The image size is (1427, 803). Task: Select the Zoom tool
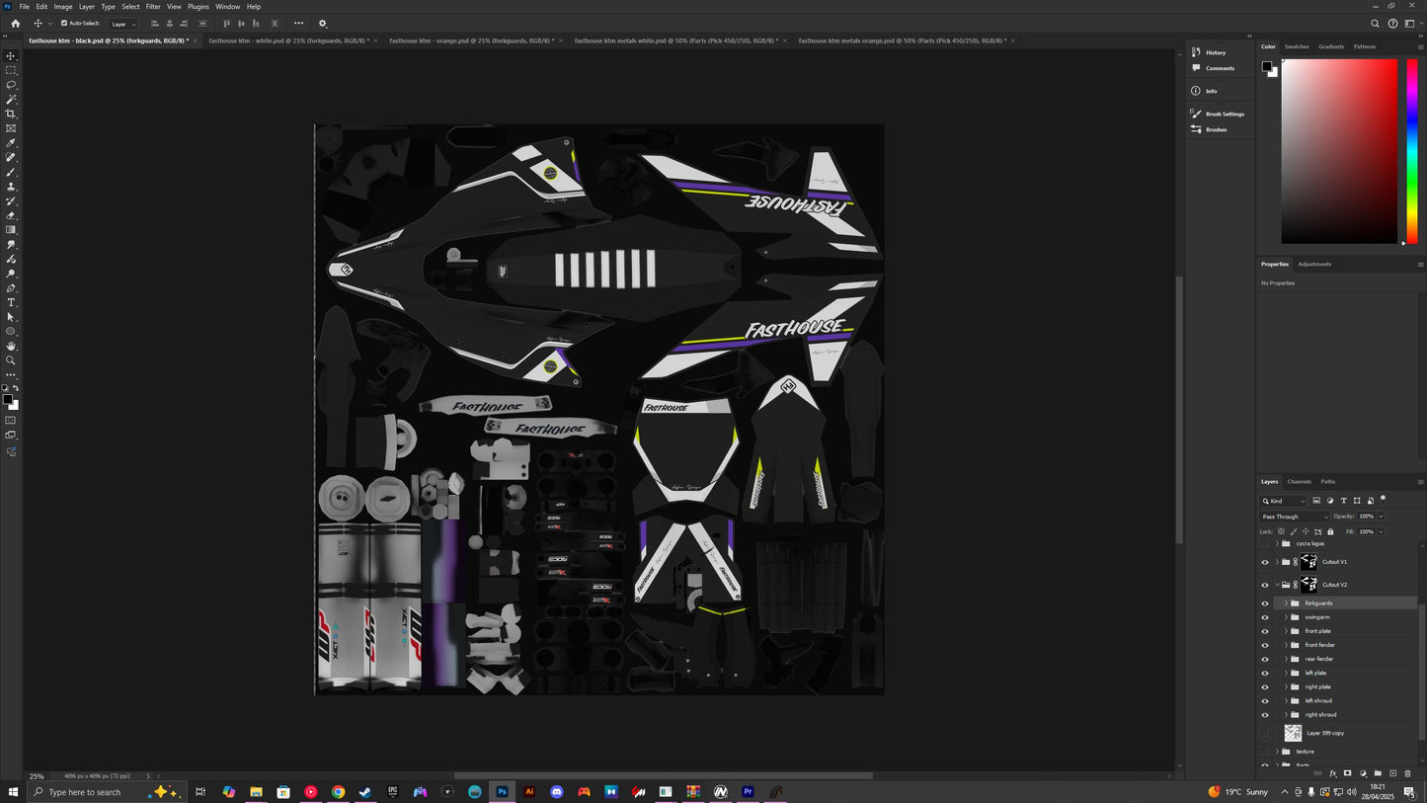click(11, 360)
